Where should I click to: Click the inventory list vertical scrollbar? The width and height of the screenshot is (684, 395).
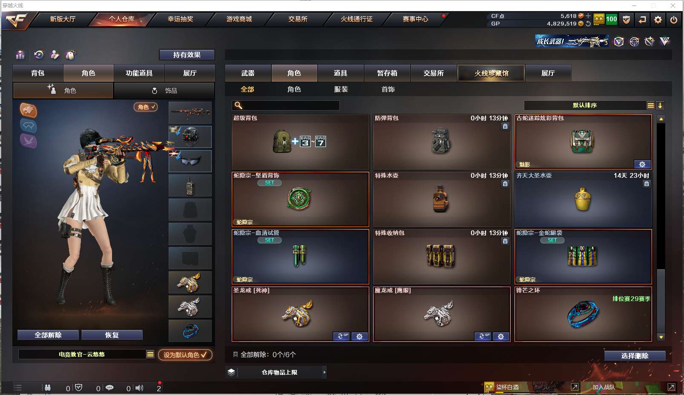coord(661,228)
